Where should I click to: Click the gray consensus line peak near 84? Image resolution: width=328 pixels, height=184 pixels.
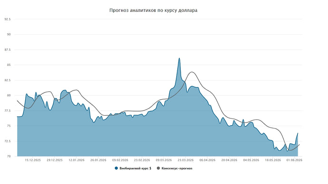[x=192, y=72]
